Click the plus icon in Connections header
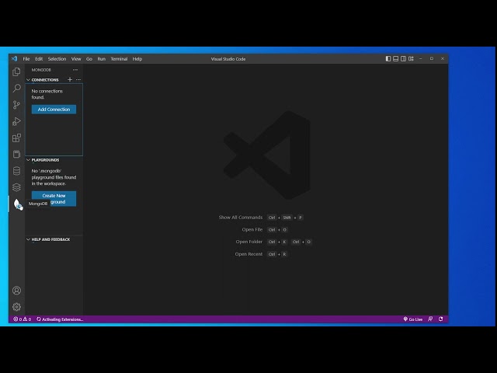 70,79
